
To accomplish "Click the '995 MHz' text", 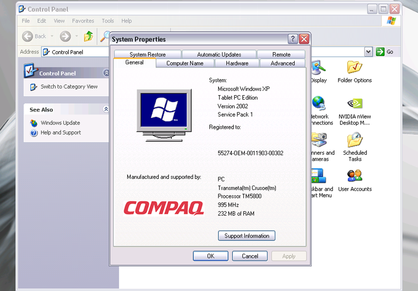I will point(228,205).
